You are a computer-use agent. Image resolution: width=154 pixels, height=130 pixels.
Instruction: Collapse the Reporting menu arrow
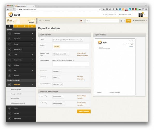point(33,84)
